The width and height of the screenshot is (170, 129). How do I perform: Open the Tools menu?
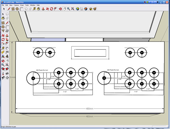tap(27, 5)
